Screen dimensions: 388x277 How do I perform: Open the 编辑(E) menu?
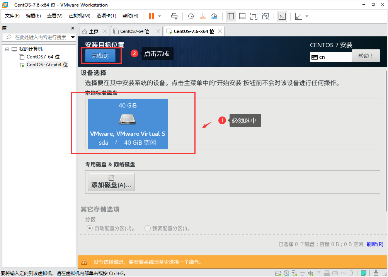(x=33, y=16)
